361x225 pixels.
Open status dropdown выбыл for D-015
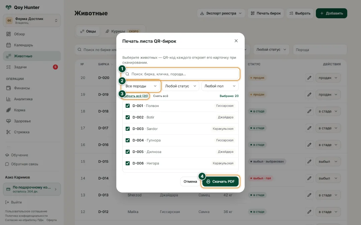point(328,162)
